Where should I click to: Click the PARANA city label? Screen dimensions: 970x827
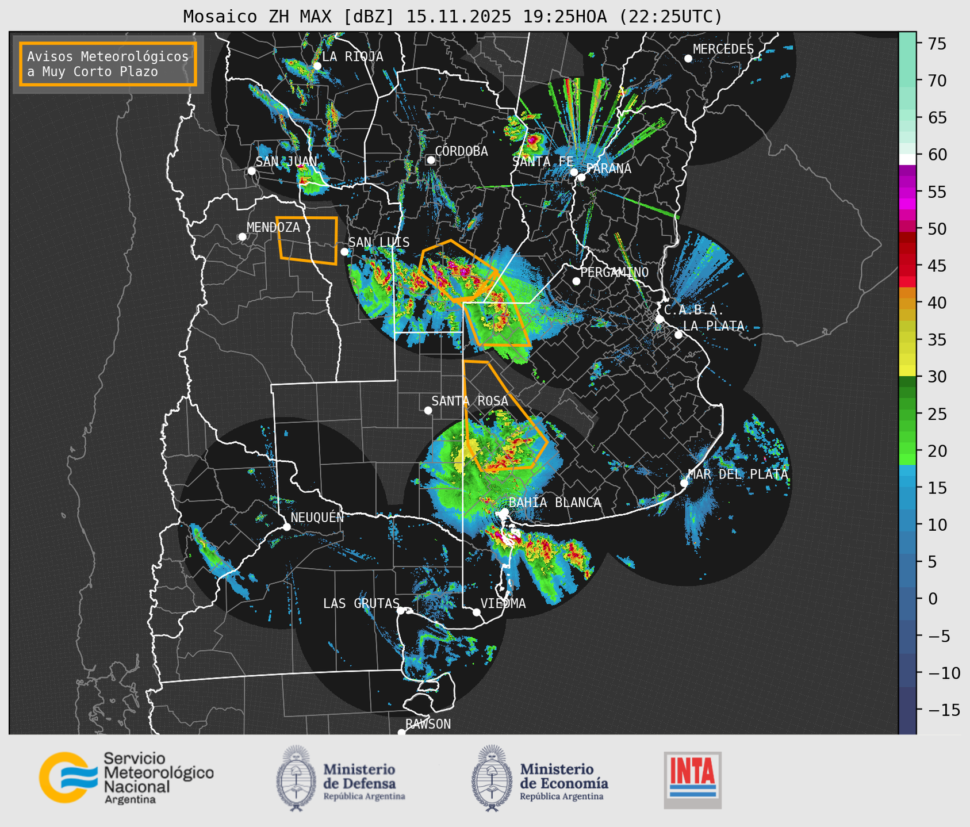click(x=608, y=169)
